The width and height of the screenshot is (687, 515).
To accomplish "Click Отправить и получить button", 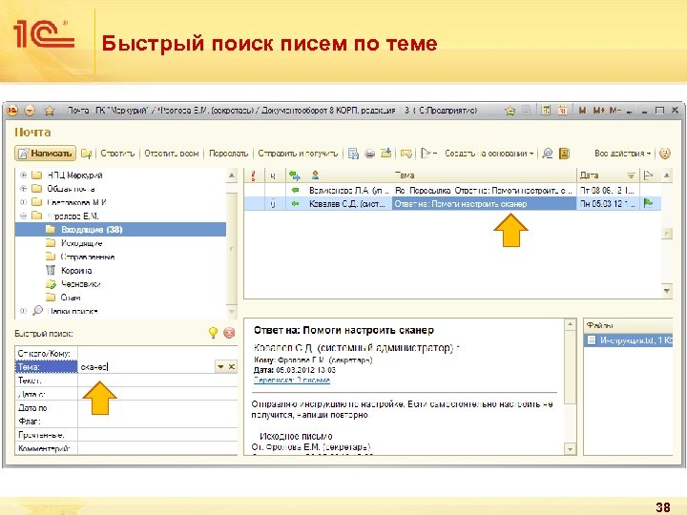I will tap(298, 154).
